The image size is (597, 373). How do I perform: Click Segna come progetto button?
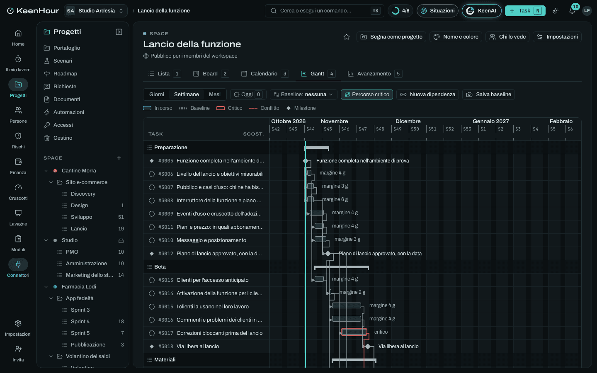pyautogui.click(x=391, y=37)
